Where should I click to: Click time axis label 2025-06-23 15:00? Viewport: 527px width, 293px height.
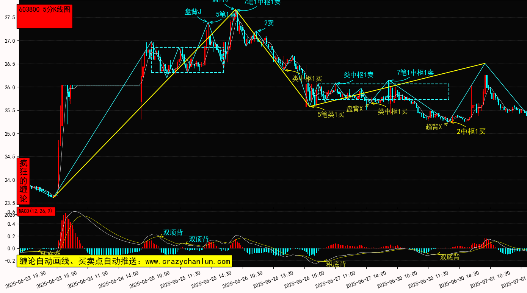coord(57,279)
